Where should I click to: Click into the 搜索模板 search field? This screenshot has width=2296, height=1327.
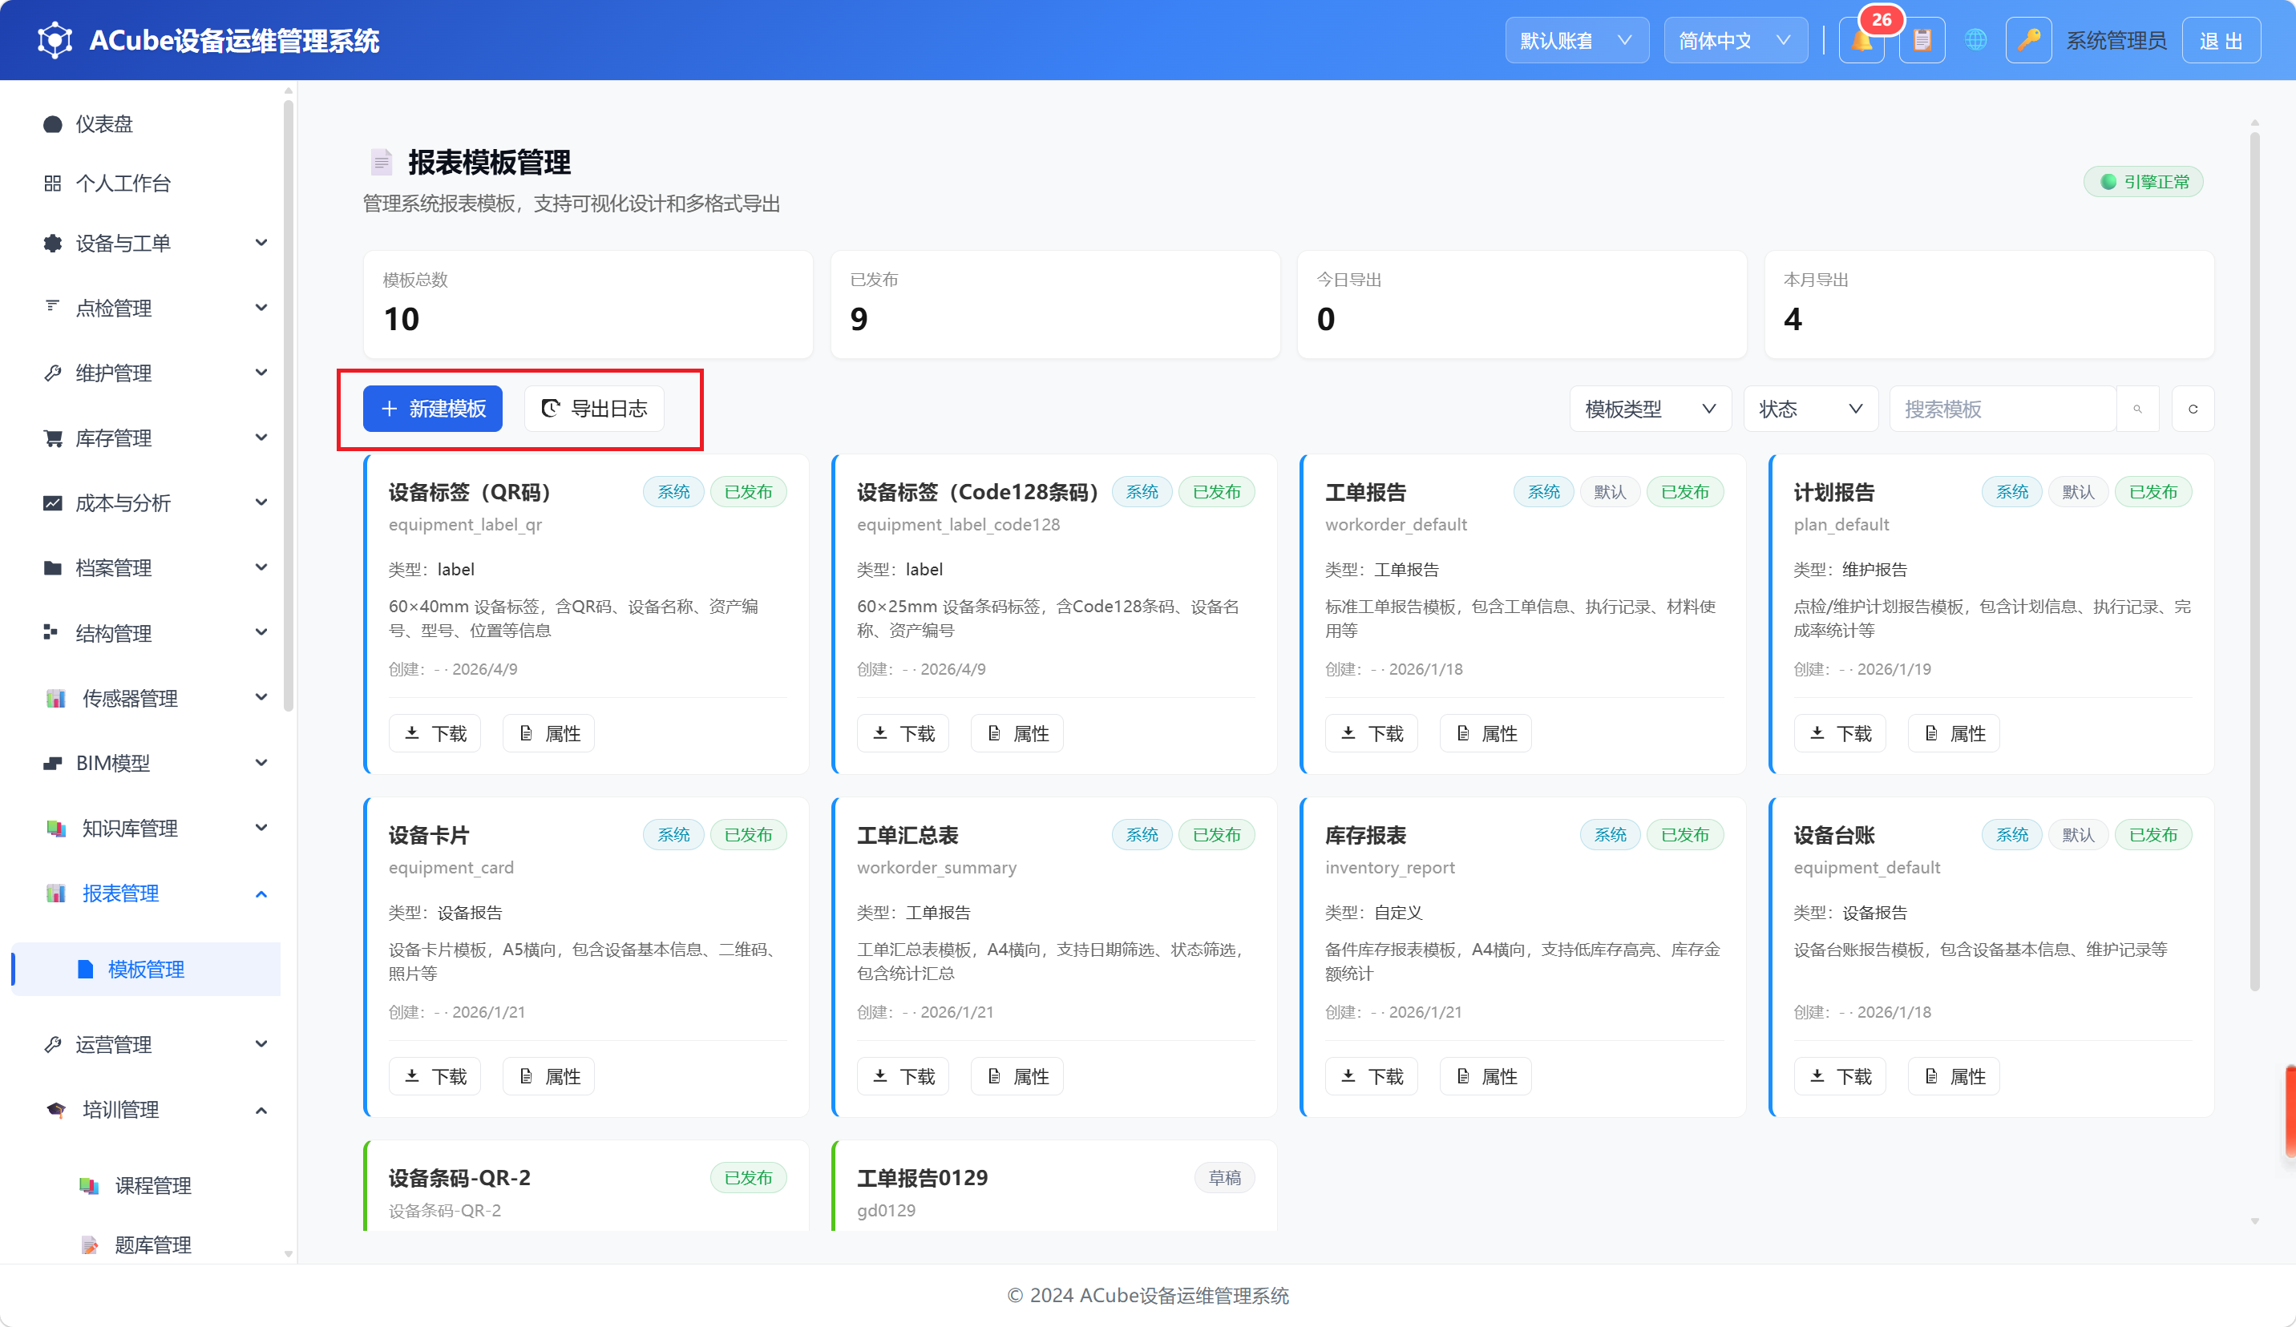2003,409
